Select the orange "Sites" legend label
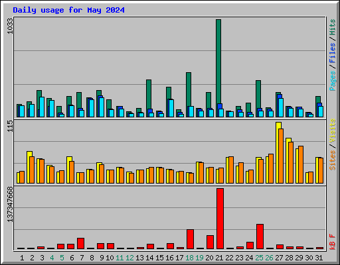The width and height of the screenshot is (340, 265). (x=332, y=160)
